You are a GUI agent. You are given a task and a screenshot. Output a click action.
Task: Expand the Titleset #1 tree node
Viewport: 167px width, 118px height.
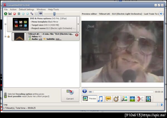pos(5,37)
